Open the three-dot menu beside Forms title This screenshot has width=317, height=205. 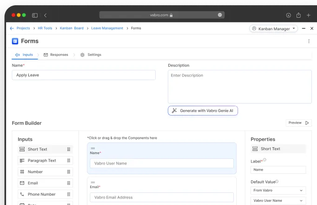[x=309, y=41]
